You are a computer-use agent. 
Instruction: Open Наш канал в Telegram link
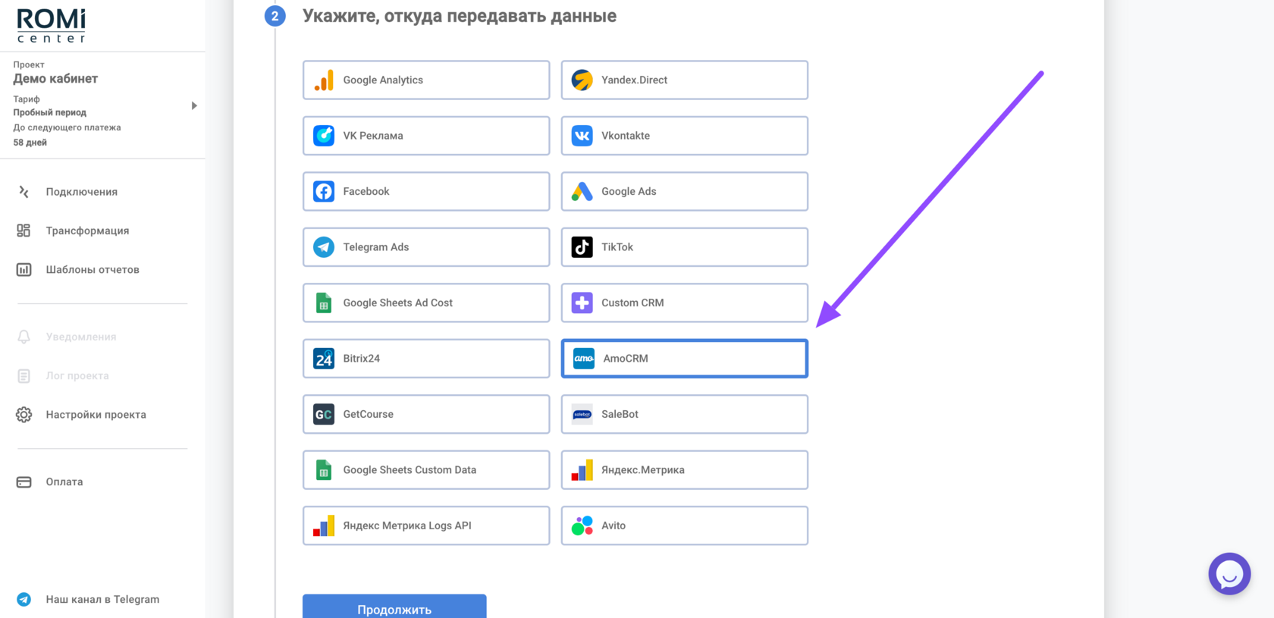102,599
